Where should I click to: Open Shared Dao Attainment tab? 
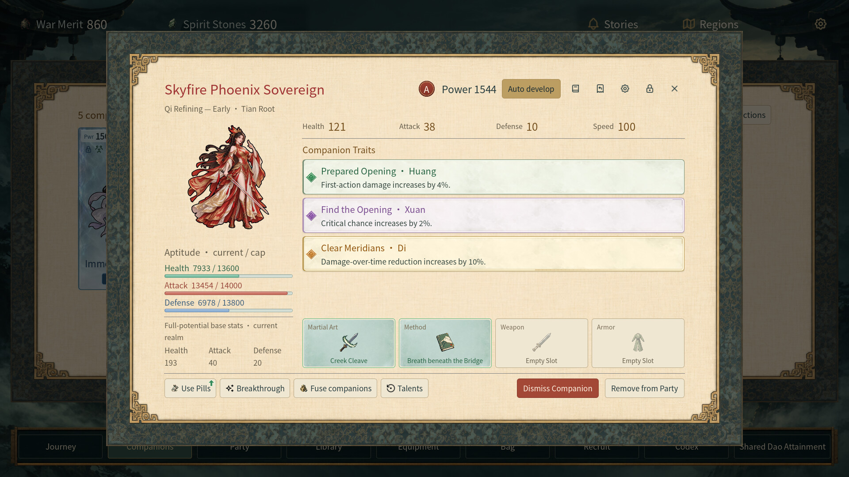click(782, 447)
